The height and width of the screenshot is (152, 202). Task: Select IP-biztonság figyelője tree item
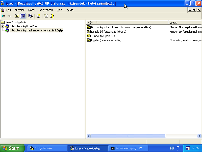[x=23, y=26]
